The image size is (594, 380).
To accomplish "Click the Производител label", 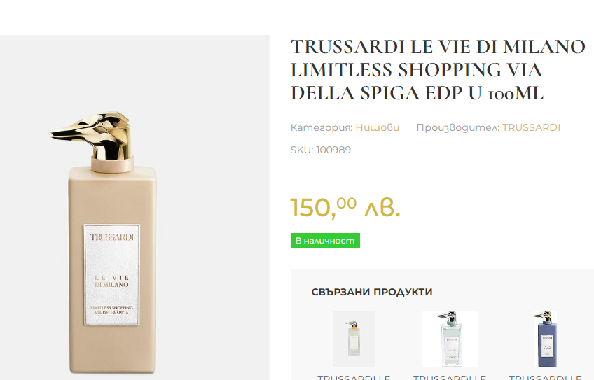I will [458, 127].
